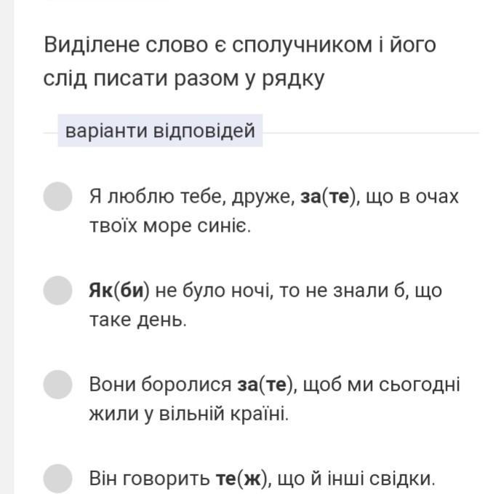
Task: Click bold "за(те)" after "друже," in first answer
Action: coord(328,197)
